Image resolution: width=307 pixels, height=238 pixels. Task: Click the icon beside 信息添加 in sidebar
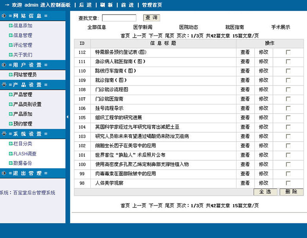pyautogui.click(x=10, y=25)
